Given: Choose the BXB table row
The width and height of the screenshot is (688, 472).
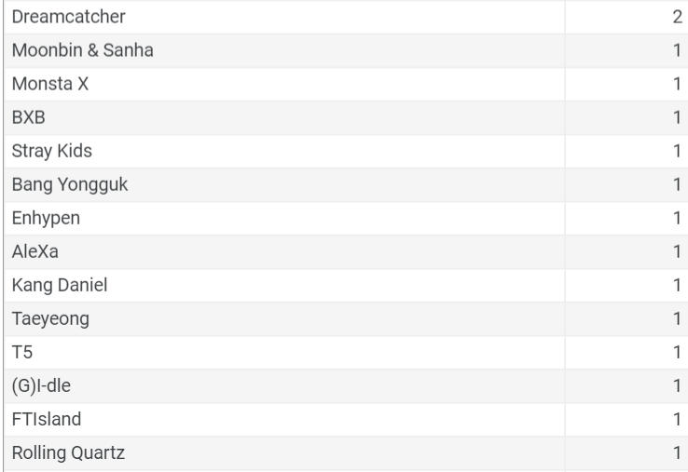Looking at the screenshot, I should [x=346, y=117].
